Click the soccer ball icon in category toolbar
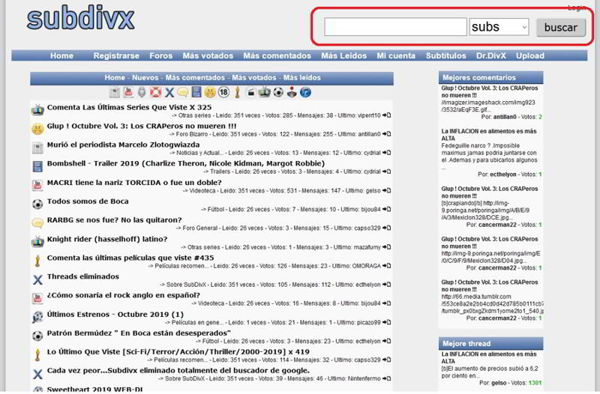The image size is (600, 394). 277,93
